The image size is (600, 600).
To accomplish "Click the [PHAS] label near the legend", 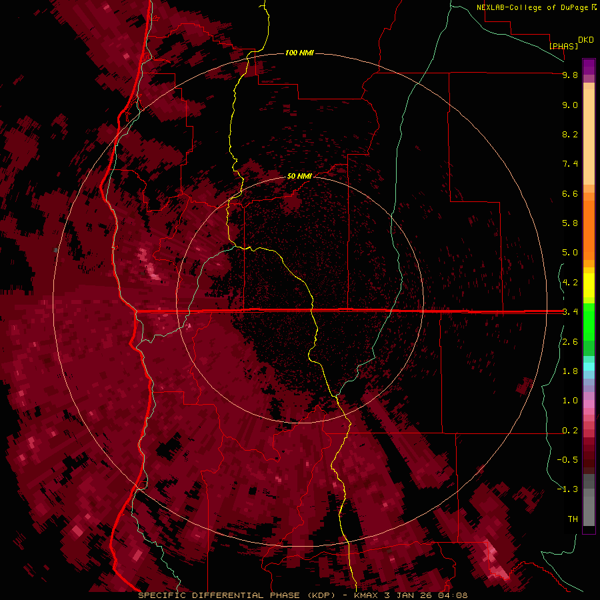I will (563, 46).
